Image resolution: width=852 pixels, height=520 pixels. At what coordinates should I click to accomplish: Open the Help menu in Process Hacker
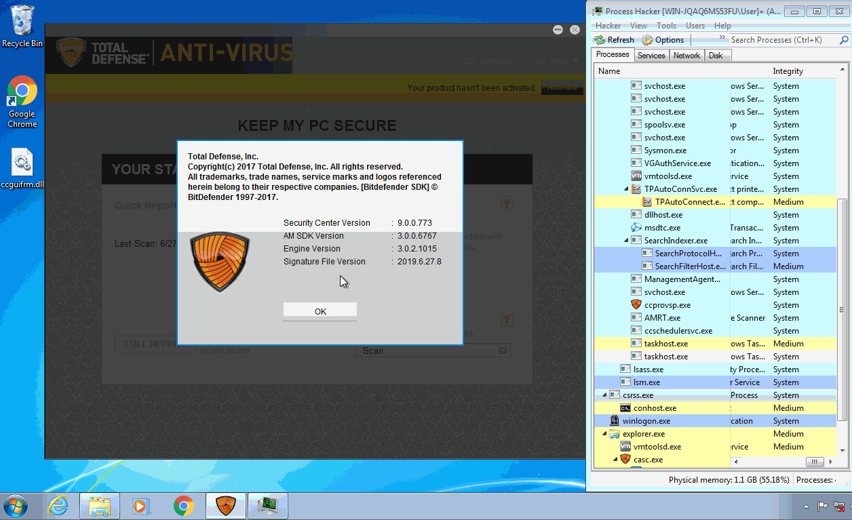pyautogui.click(x=722, y=26)
